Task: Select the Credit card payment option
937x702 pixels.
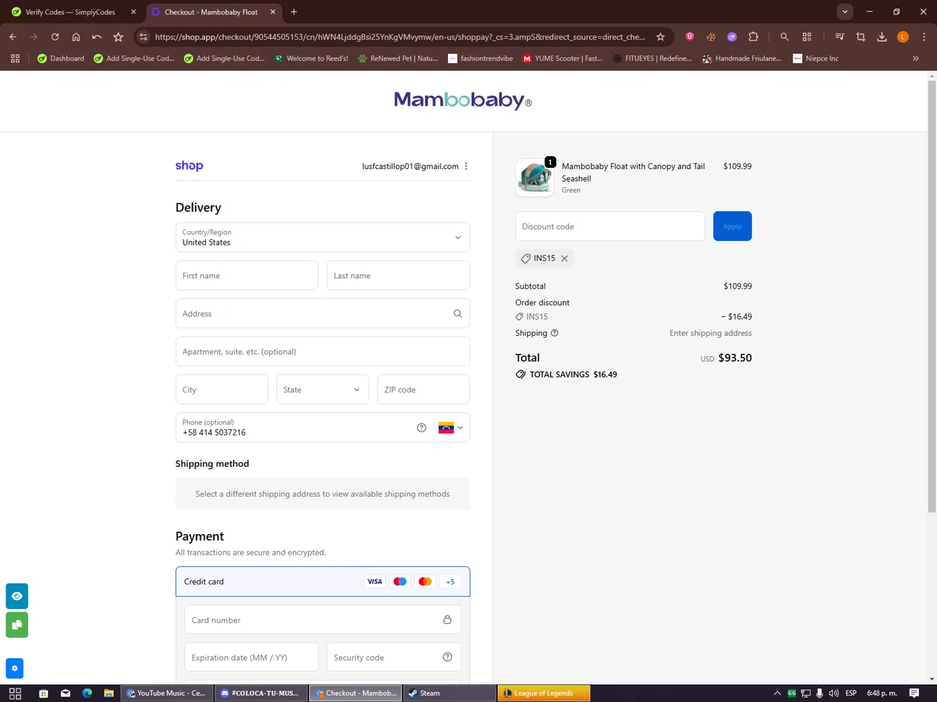Action: (x=322, y=582)
